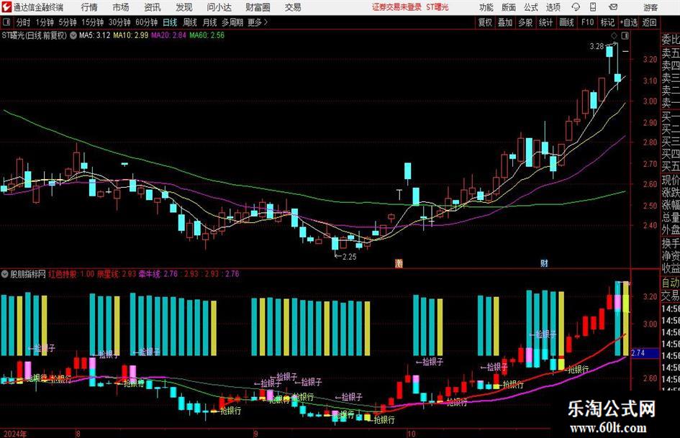The width and height of the screenshot is (680, 438).
Task: Click the 统计 statistics toolbar button
Action: click(545, 22)
